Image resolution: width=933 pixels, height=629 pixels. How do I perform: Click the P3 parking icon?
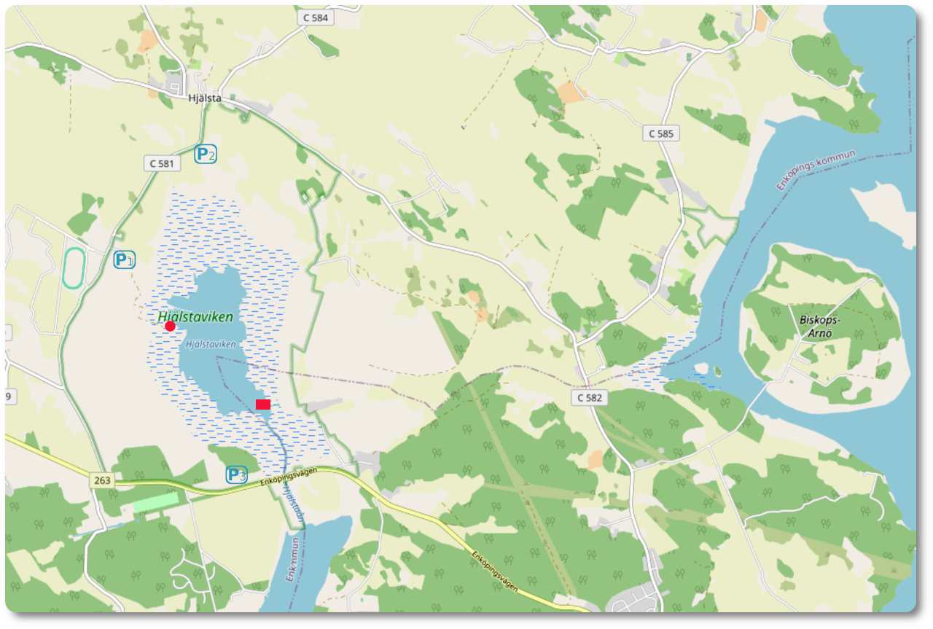(x=237, y=475)
